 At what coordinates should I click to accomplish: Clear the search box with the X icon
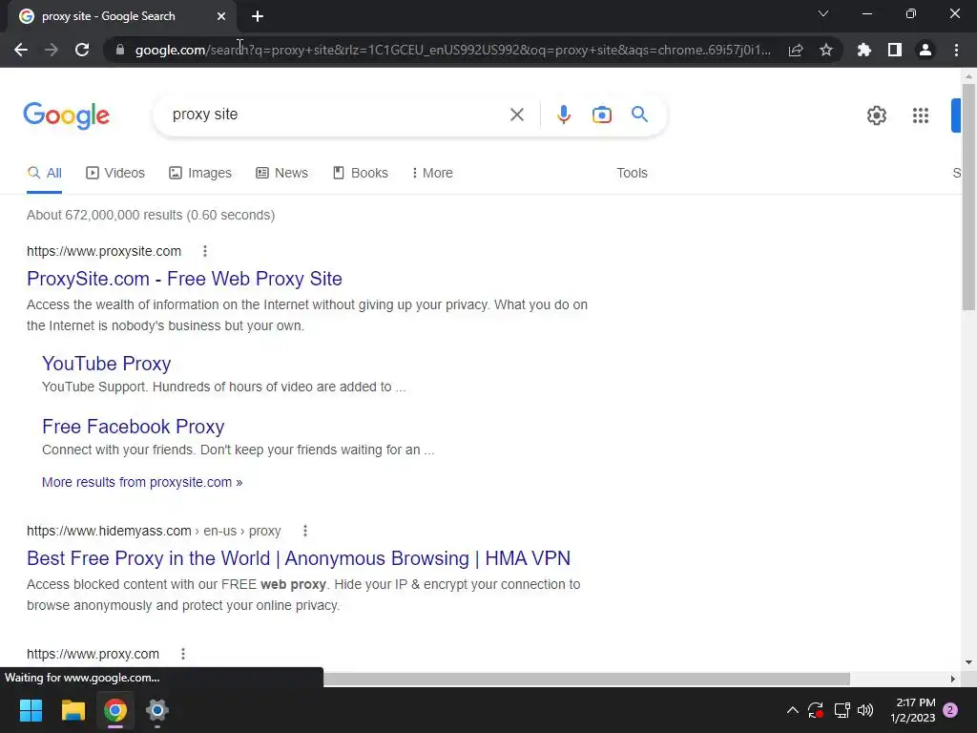(x=516, y=115)
